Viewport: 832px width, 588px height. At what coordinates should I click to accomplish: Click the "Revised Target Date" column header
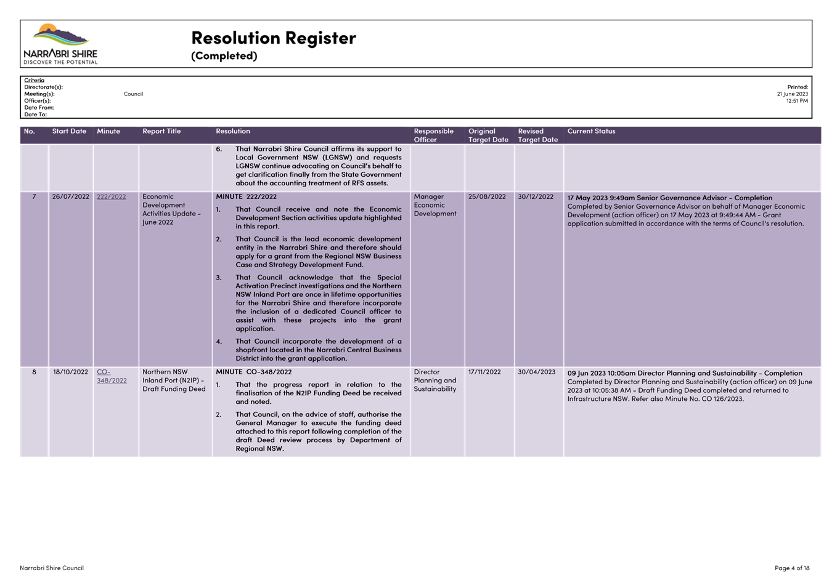point(537,135)
